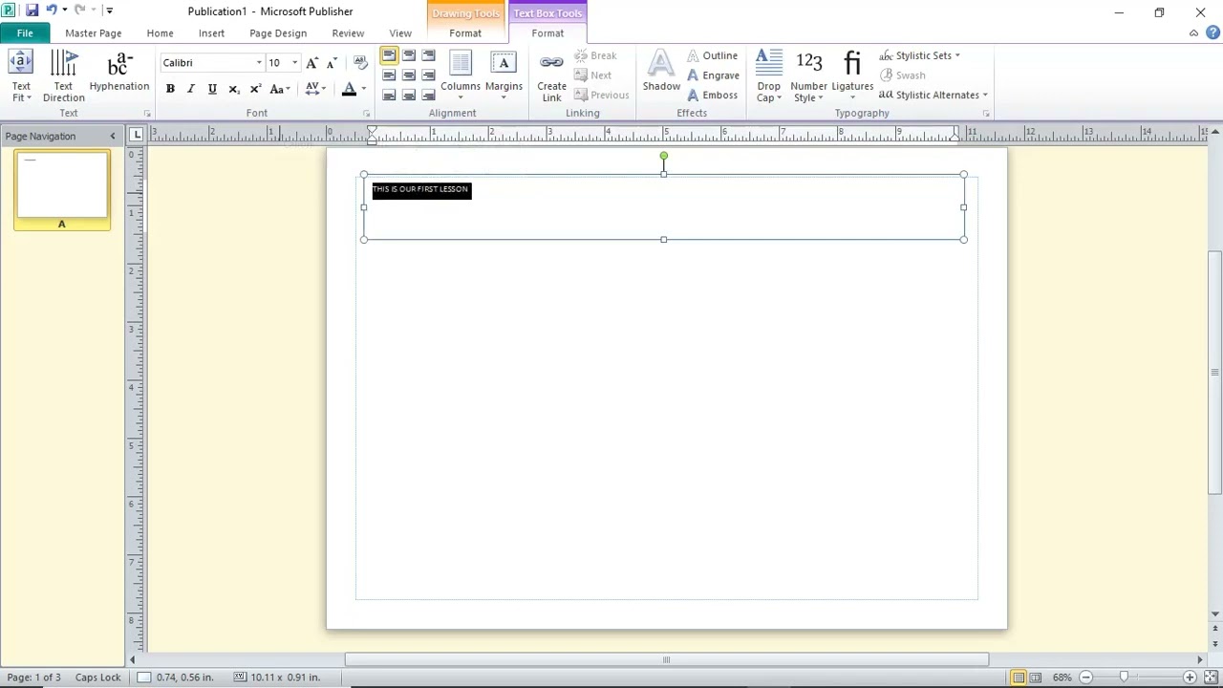Open Number Style menu
Screen dimensions: 1223x688
tap(808, 76)
